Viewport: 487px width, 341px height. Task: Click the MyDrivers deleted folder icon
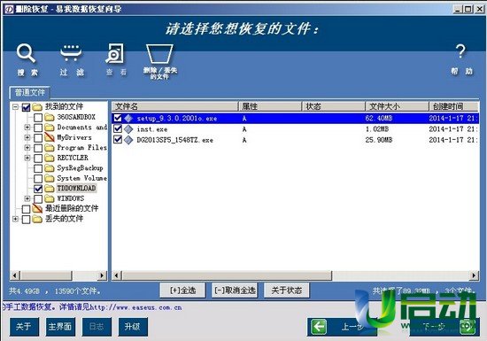coord(49,137)
